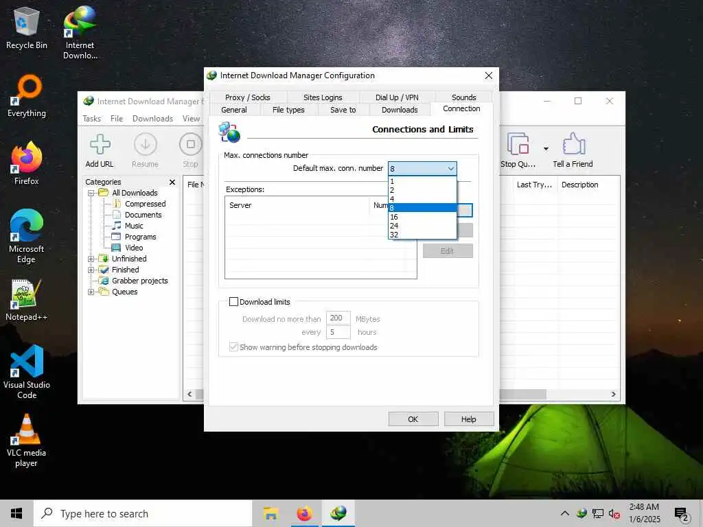
Task: Click IDM icon on the taskbar
Action: click(x=338, y=513)
